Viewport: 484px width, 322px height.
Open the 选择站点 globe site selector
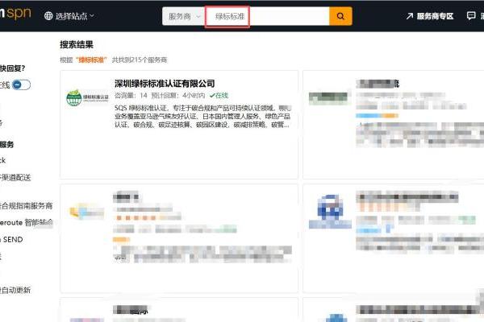click(x=69, y=16)
